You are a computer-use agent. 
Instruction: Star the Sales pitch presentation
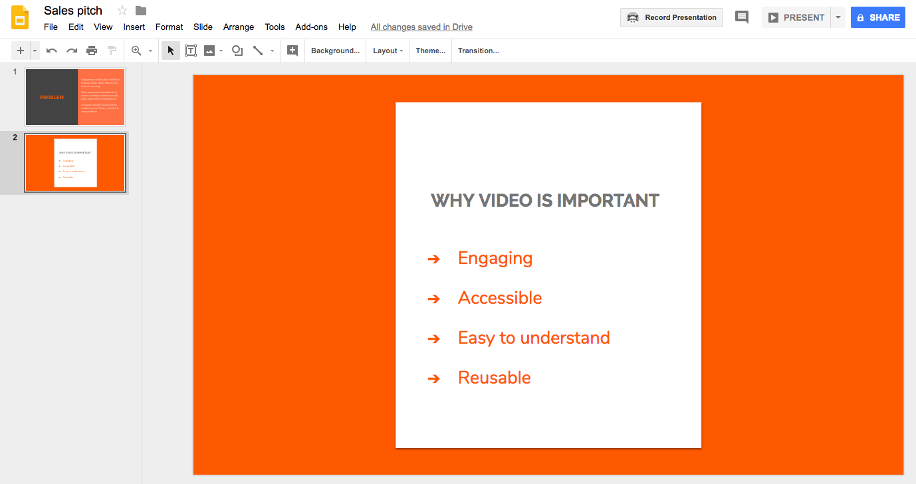tap(121, 10)
